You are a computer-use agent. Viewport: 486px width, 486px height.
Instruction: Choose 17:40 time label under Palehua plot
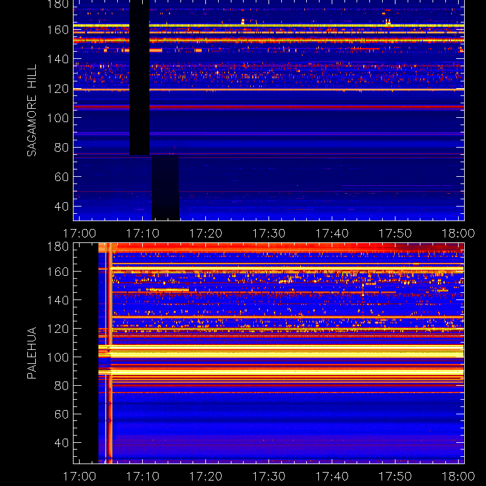[332, 476]
